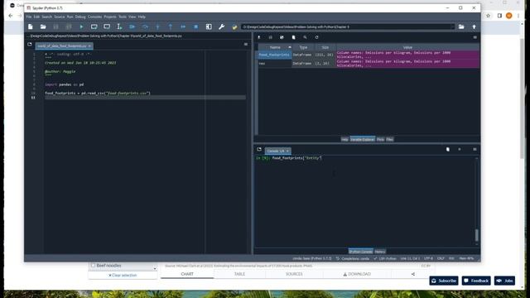Open the Edit menu
The width and height of the screenshot is (530, 298).
(36, 17)
